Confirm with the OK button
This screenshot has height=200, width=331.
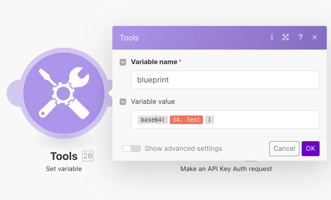pyautogui.click(x=310, y=148)
